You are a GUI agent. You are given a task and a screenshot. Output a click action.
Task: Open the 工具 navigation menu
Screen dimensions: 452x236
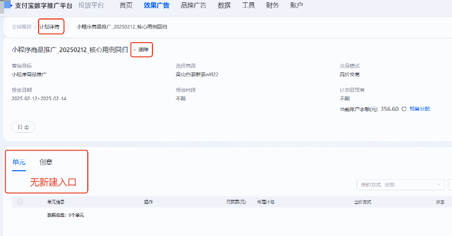coord(248,5)
